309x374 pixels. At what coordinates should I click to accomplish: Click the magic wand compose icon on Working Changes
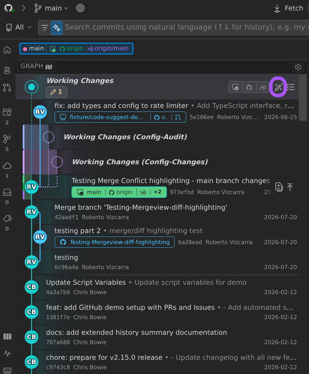click(279, 87)
